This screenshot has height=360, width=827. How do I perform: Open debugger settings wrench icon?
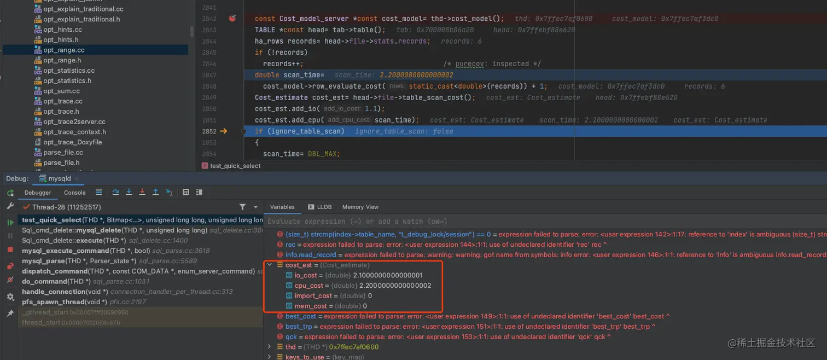click(10, 206)
